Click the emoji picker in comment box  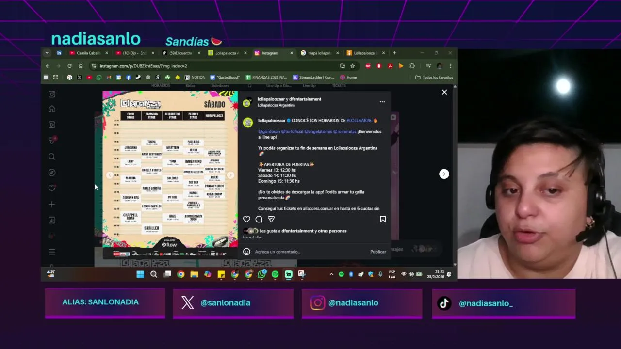pyautogui.click(x=246, y=252)
